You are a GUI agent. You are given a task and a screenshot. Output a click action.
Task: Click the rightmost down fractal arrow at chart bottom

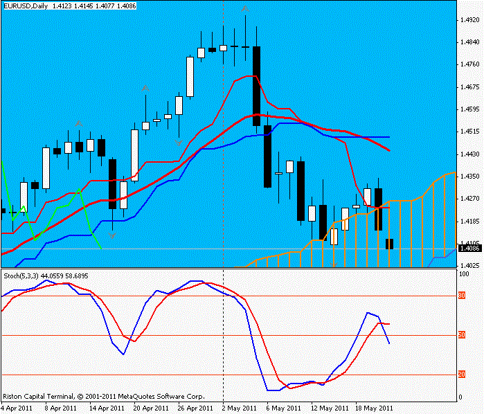pos(334,264)
